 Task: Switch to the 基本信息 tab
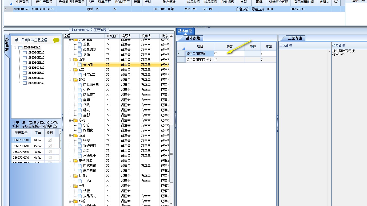click(185, 31)
